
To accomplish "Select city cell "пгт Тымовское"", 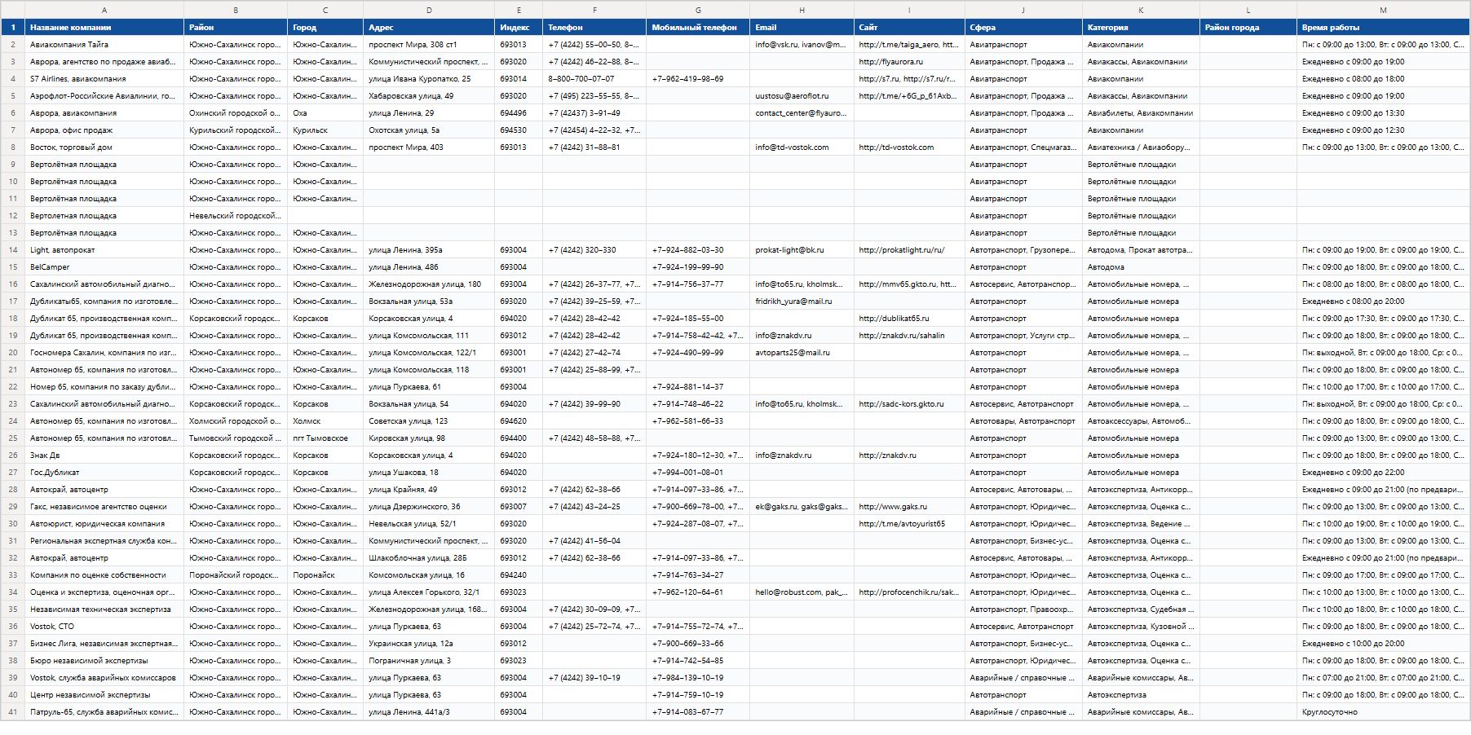I will click(325, 438).
